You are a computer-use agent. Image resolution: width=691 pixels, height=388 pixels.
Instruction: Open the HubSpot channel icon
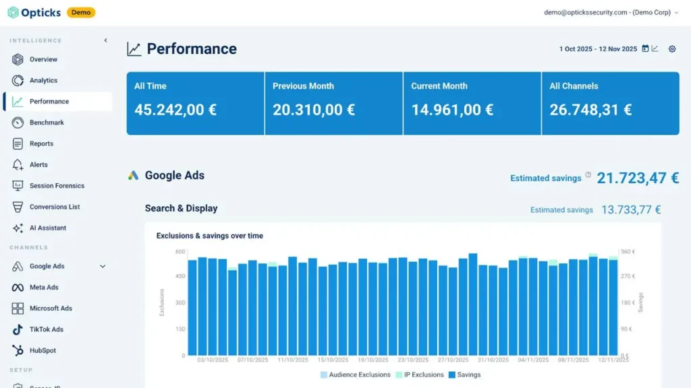(x=18, y=350)
